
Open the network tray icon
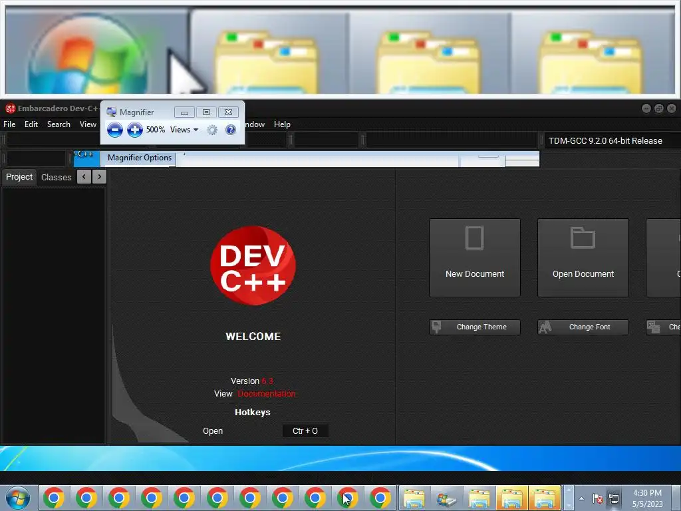pyautogui.click(x=614, y=498)
